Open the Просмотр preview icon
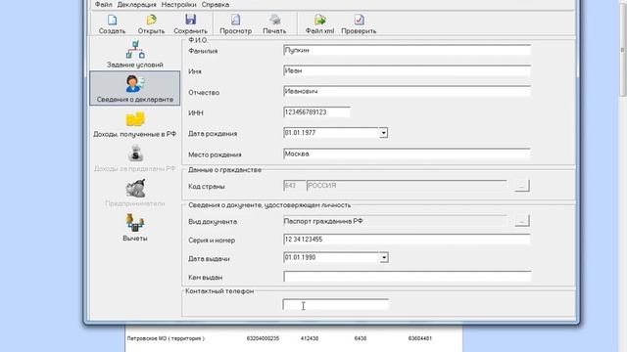The width and height of the screenshot is (627, 352). (235, 23)
